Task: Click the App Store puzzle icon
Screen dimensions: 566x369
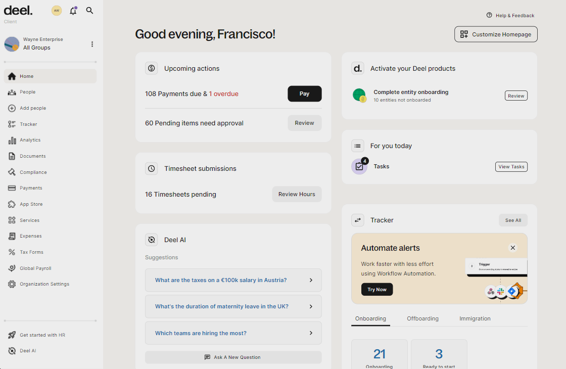Action: [x=12, y=204]
